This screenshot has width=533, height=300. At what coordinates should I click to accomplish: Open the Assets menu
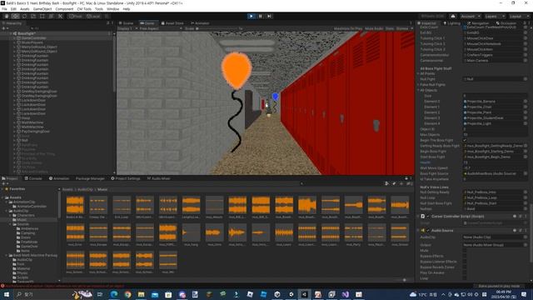(24, 9)
